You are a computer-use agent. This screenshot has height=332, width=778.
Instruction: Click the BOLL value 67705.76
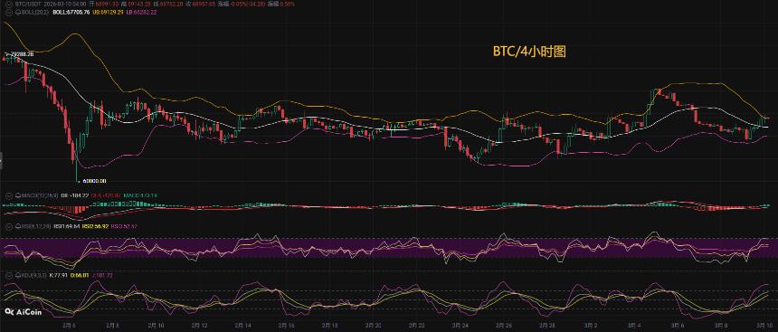(71, 12)
